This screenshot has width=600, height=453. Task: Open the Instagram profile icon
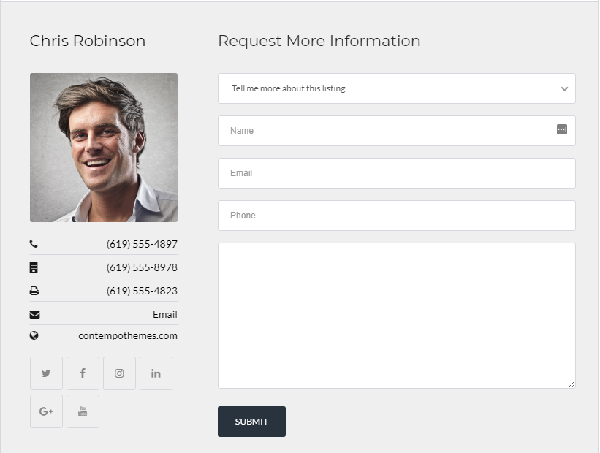[119, 373]
